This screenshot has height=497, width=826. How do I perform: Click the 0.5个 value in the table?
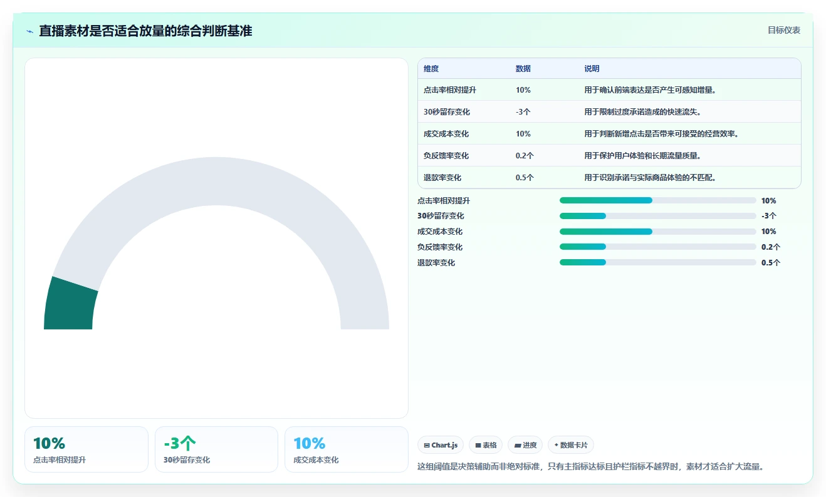(x=525, y=178)
